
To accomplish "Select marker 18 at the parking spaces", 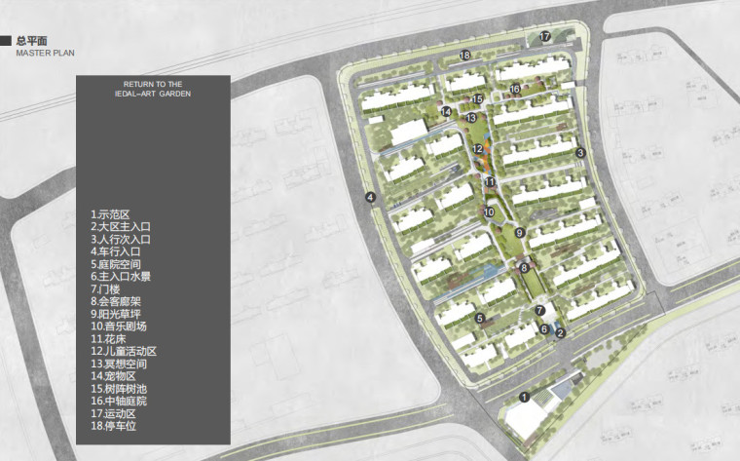I will tap(465, 56).
